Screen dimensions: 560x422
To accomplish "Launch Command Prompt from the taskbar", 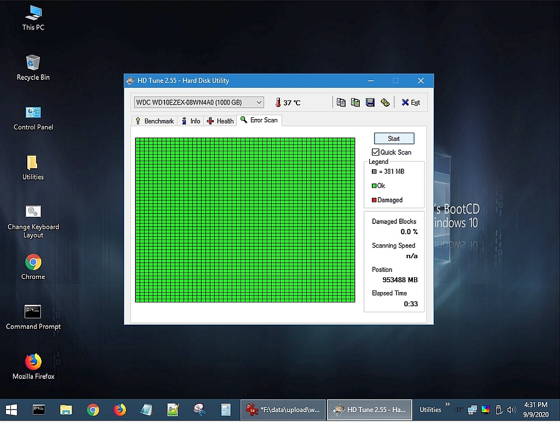I will (39, 410).
